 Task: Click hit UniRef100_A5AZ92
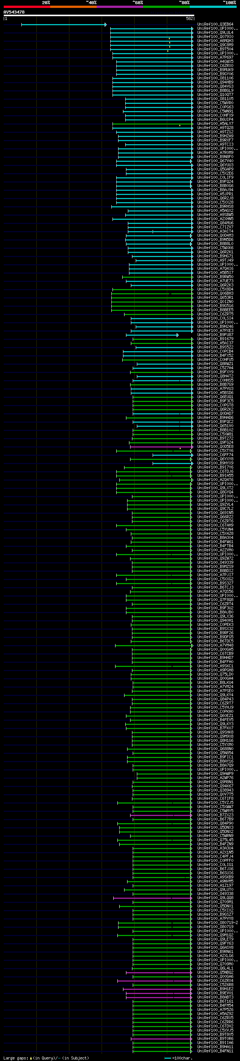pos(215,1013)
